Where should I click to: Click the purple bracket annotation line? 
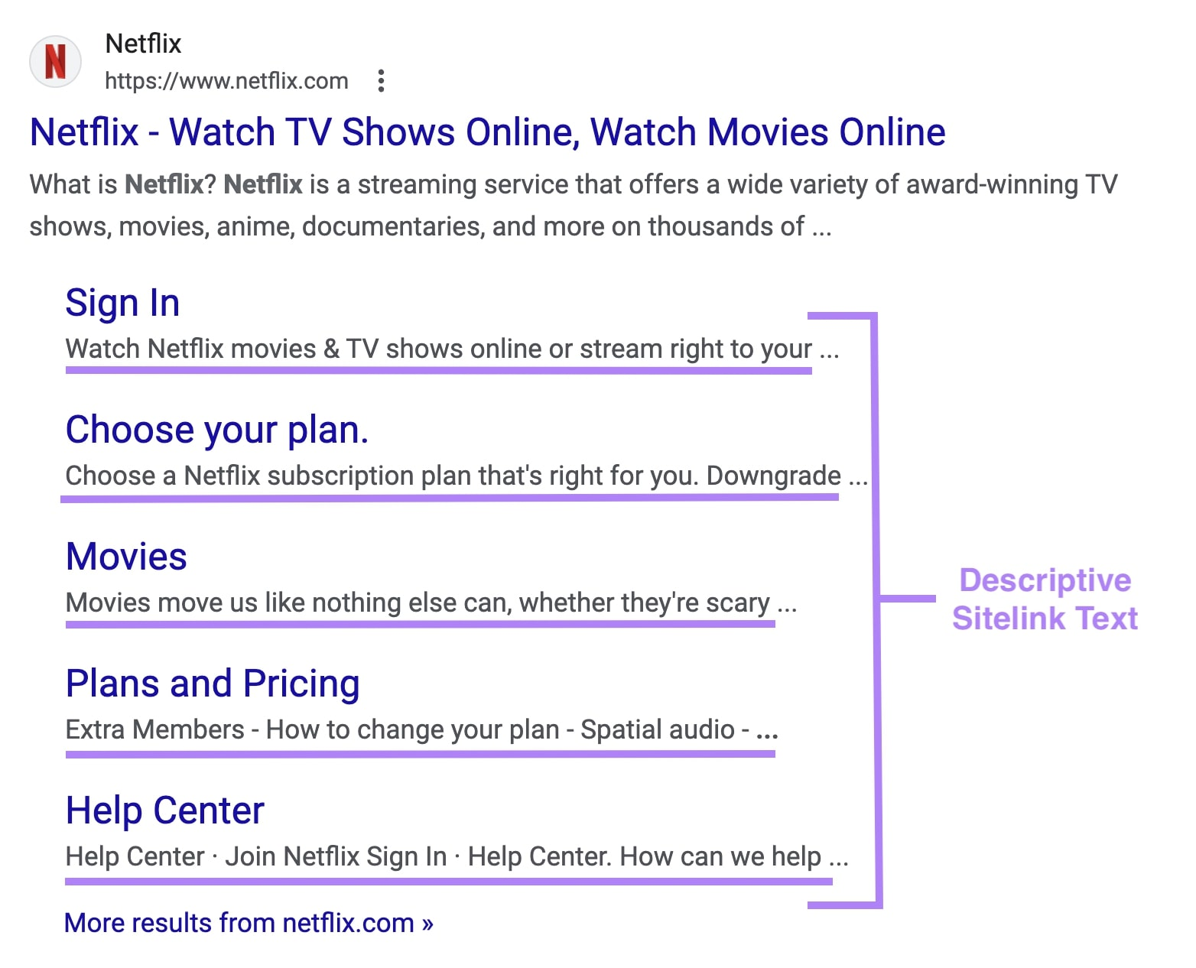(x=876, y=599)
